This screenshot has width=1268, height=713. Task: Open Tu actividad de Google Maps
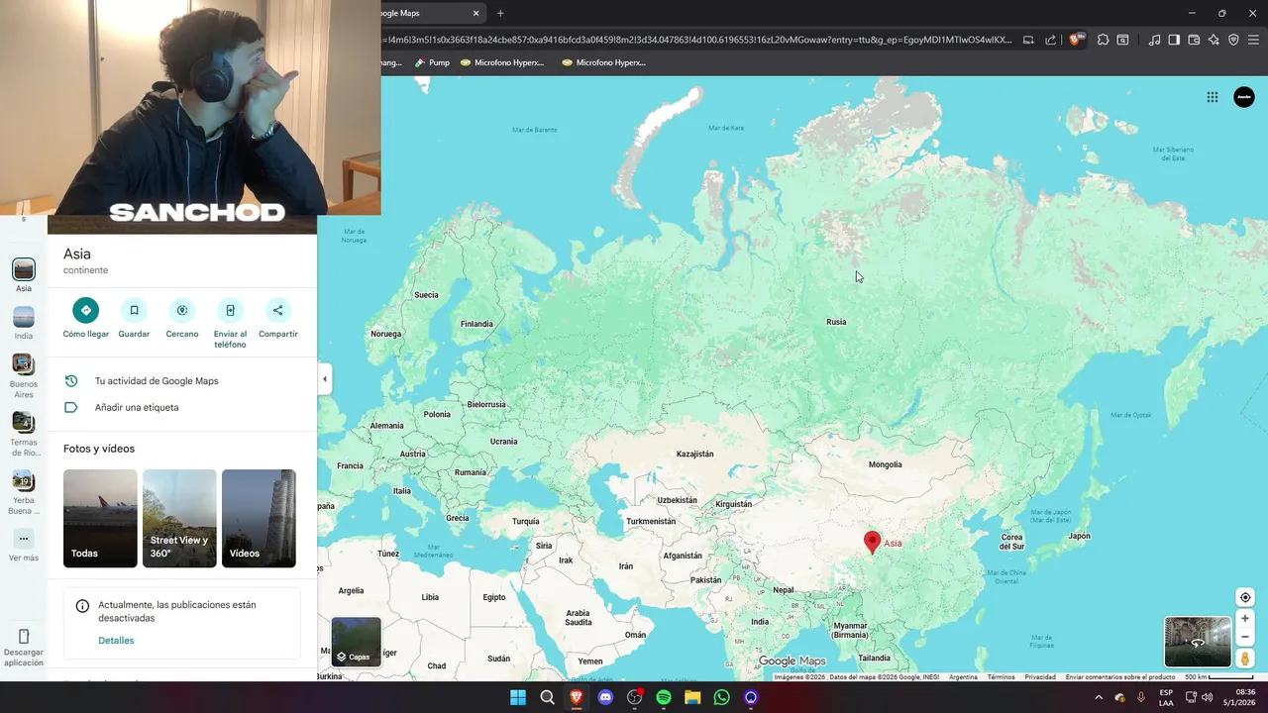(x=182, y=381)
